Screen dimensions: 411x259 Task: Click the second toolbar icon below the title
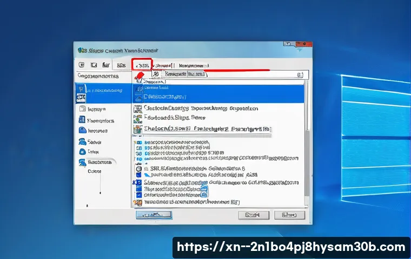92,65
